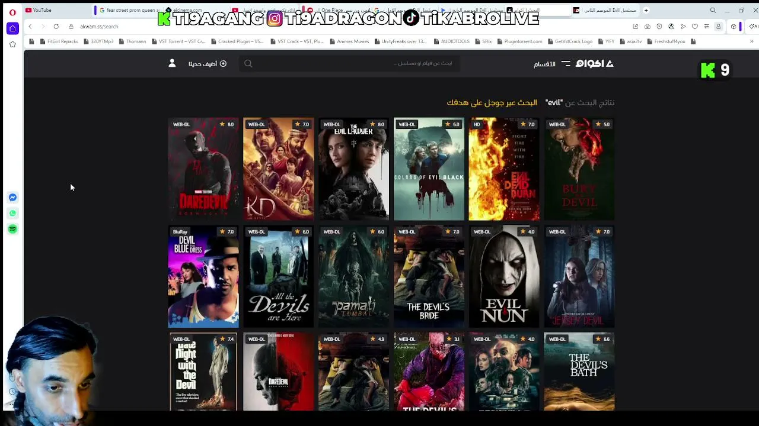Open The Devil's Bride poster
The height and width of the screenshot is (426, 759).
click(x=429, y=276)
